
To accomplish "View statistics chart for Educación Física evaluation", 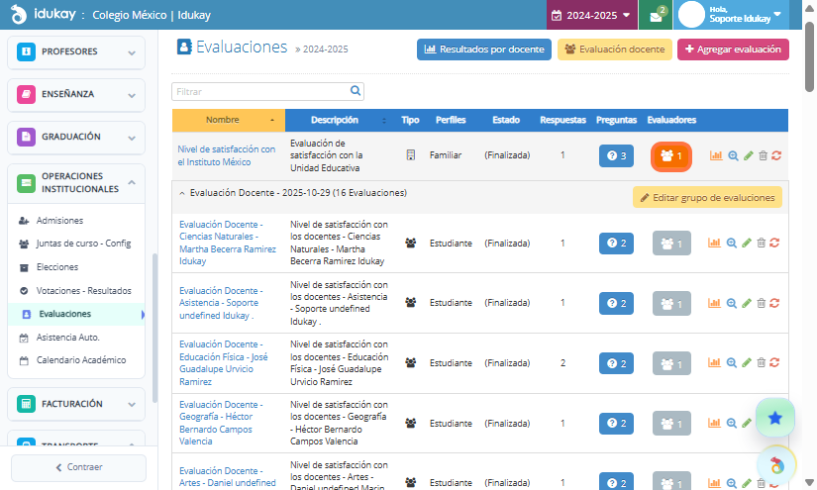I will point(714,363).
